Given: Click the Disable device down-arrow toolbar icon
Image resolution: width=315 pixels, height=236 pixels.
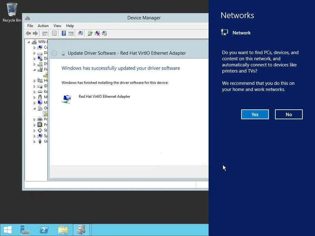Looking at the screenshot, I should click(104, 33).
